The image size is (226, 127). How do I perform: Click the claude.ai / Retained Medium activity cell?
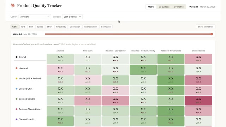143,70
